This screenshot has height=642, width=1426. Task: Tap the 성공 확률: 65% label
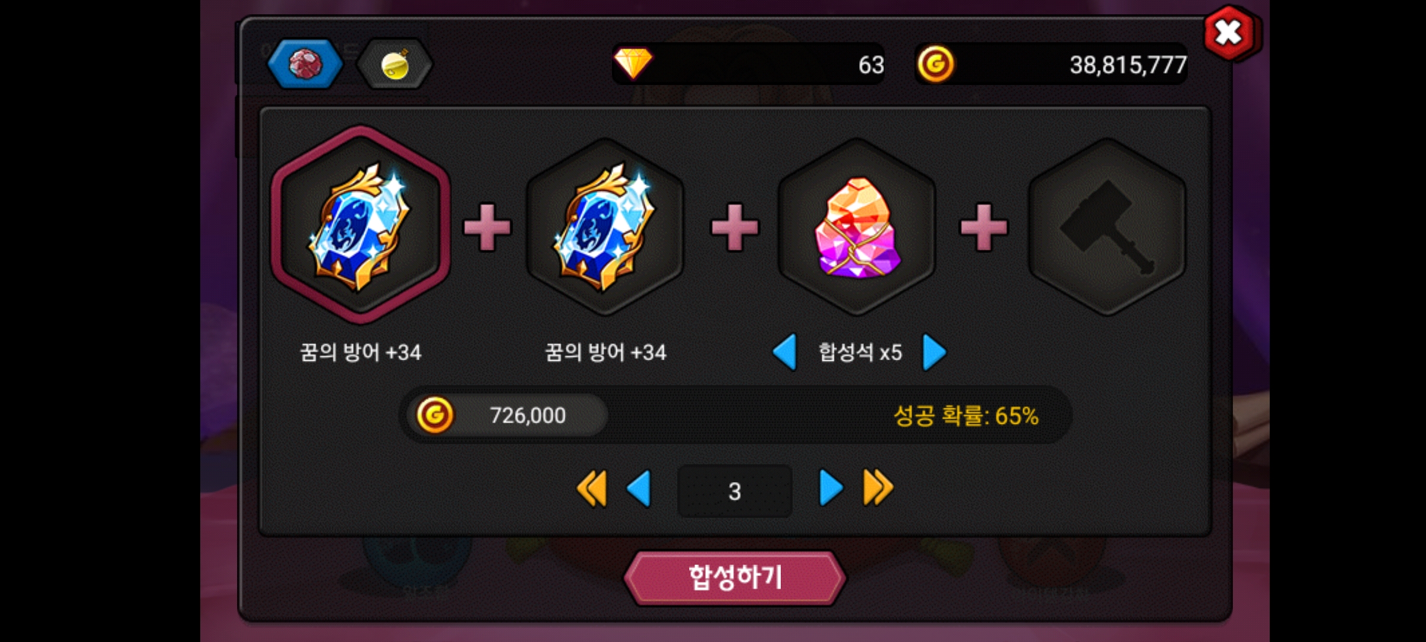point(966,416)
